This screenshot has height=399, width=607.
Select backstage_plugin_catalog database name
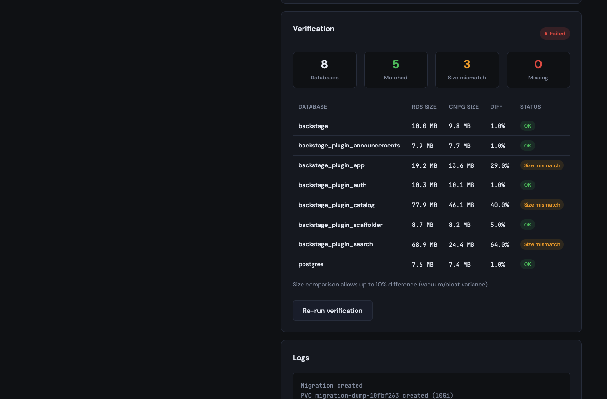[x=336, y=205]
